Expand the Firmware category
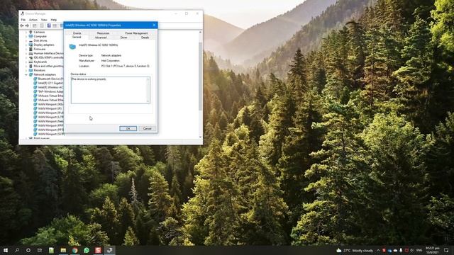 click(x=26, y=49)
